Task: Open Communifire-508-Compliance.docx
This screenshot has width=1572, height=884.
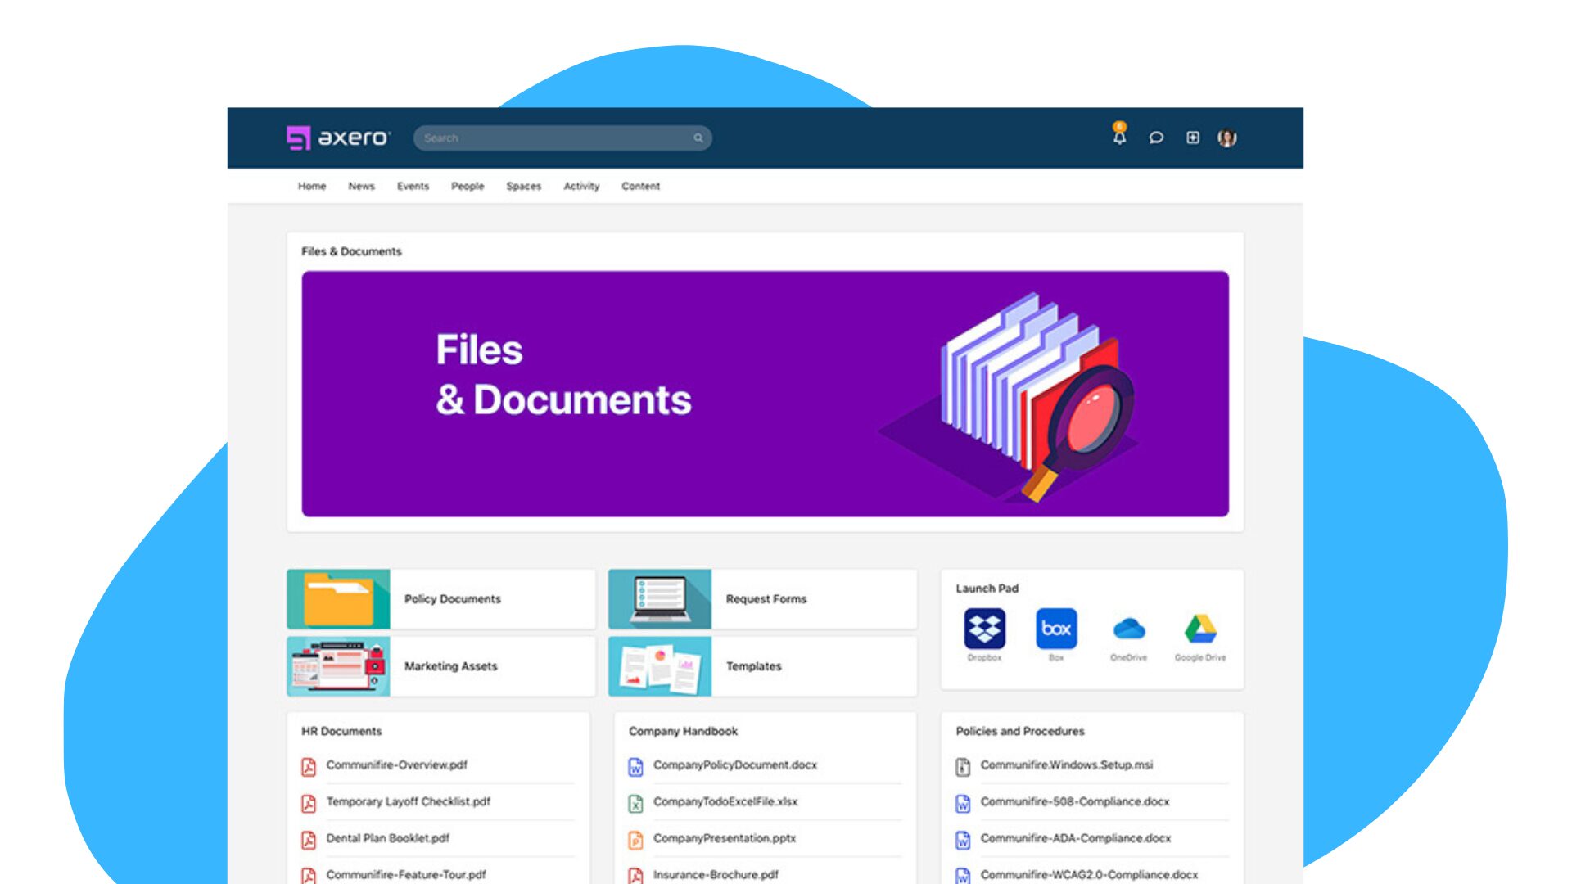Action: tap(1076, 802)
